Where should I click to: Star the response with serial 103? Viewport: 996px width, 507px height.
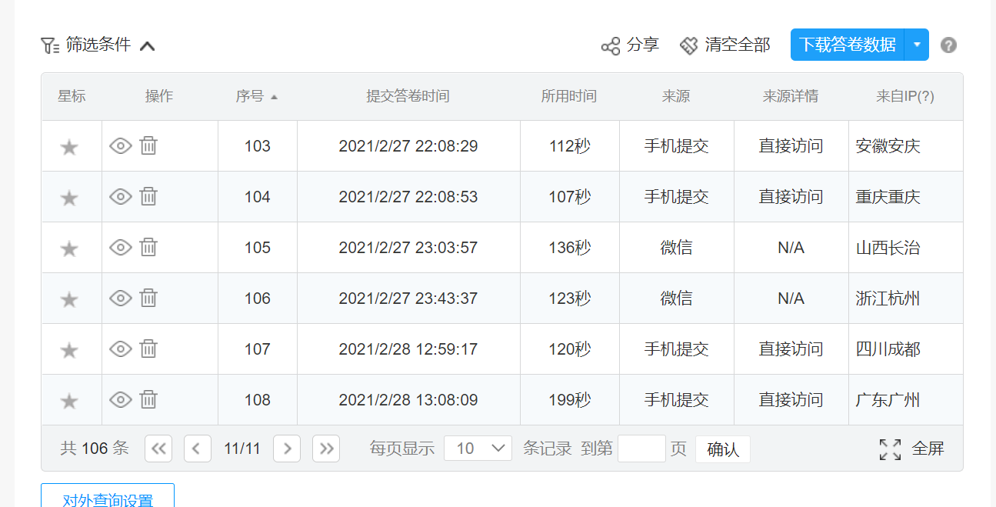coord(69,147)
